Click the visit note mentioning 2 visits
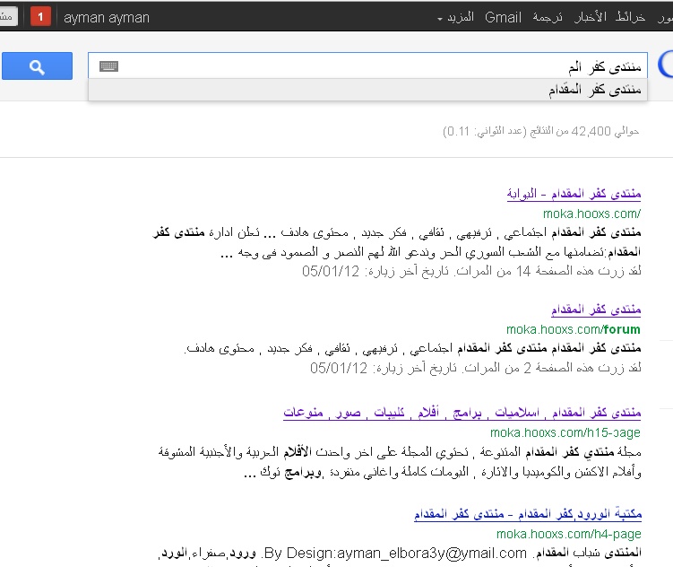This screenshot has width=673, height=567. coord(476,368)
